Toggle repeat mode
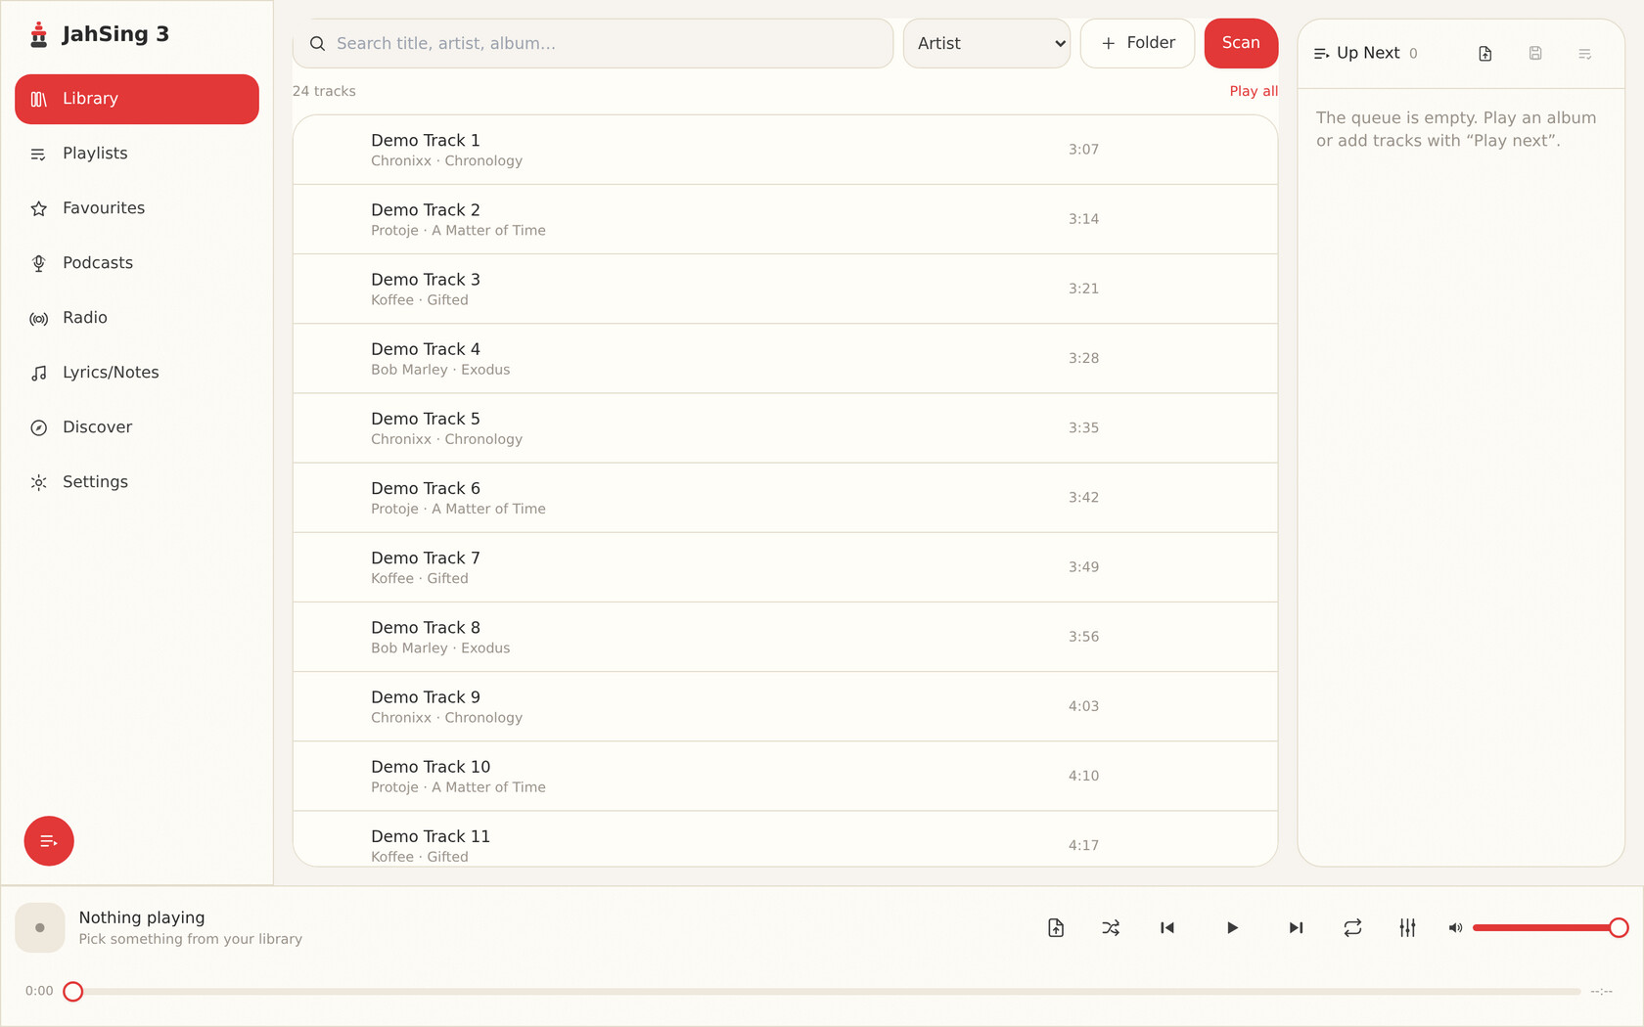 [1352, 928]
